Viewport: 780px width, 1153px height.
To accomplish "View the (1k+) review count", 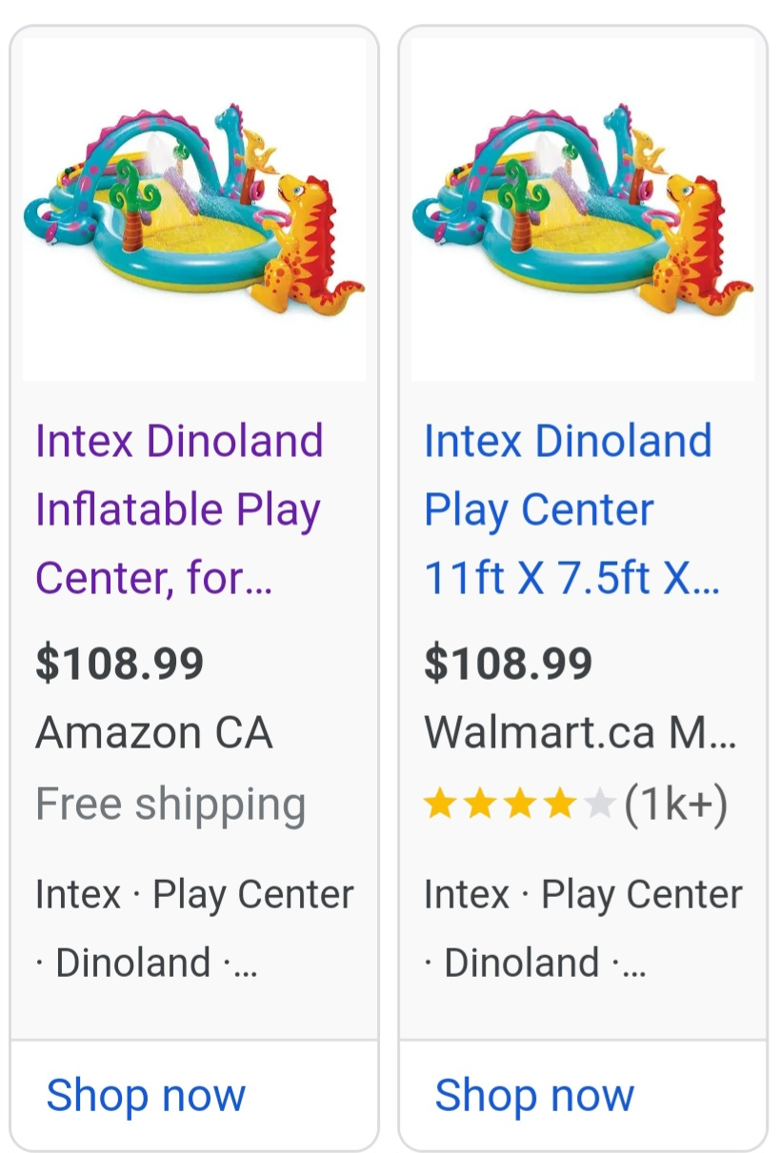I will [x=676, y=805].
